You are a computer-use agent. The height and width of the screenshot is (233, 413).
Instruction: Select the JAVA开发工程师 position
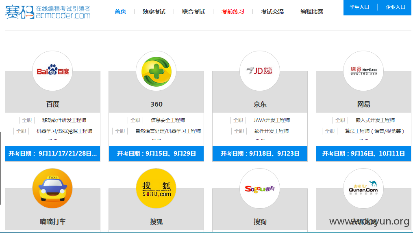(272, 120)
